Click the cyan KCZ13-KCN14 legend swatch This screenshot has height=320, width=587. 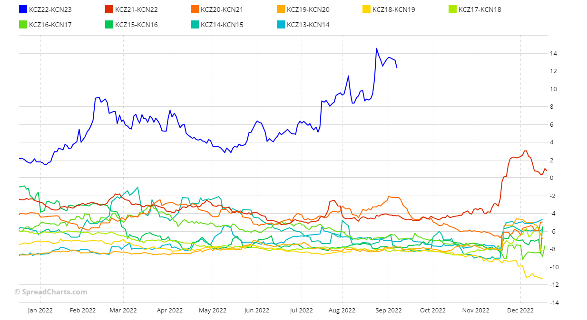pos(281,25)
